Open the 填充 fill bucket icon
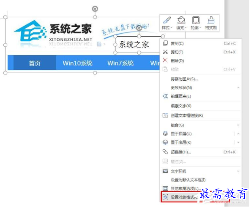 [181, 20]
